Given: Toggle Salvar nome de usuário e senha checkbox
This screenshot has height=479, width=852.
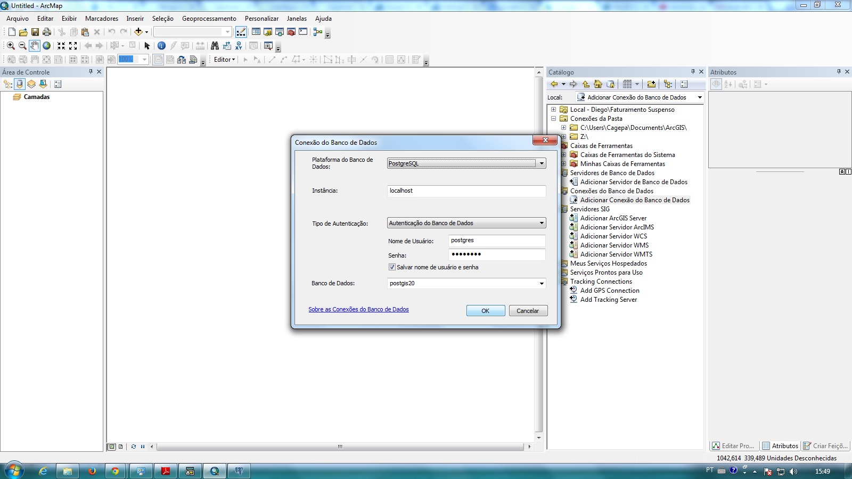Looking at the screenshot, I should pyautogui.click(x=392, y=267).
